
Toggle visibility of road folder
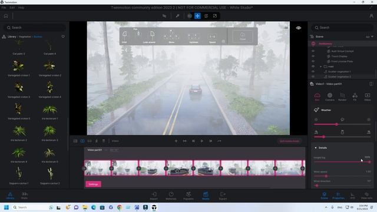(x=313, y=67)
